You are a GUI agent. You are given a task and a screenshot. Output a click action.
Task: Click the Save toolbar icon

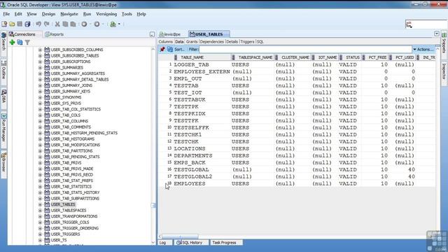pos(20,24)
